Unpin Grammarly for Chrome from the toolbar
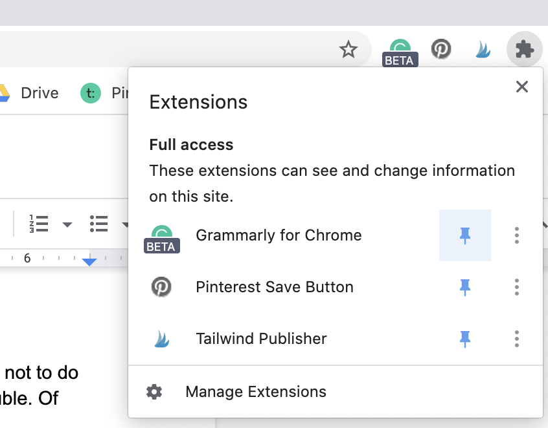 coord(465,235)
